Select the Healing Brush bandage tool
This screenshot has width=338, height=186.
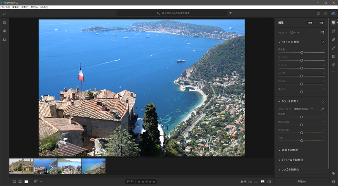(333, 40)
